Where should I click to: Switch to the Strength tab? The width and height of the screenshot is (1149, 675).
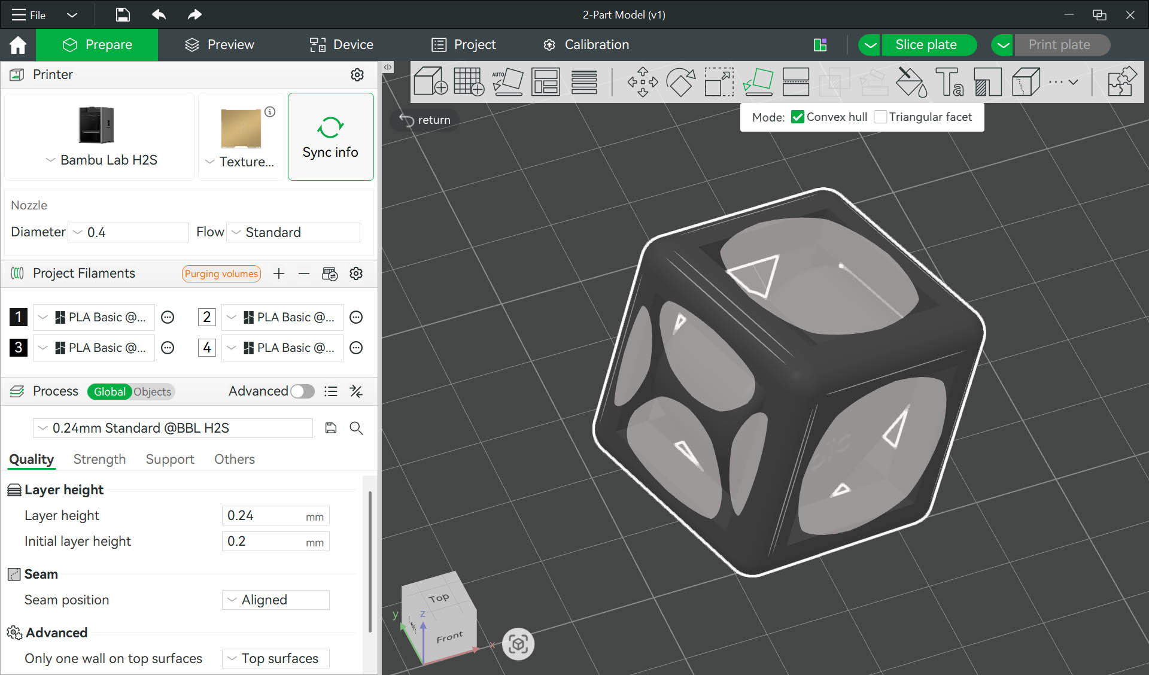coord(99,459)
